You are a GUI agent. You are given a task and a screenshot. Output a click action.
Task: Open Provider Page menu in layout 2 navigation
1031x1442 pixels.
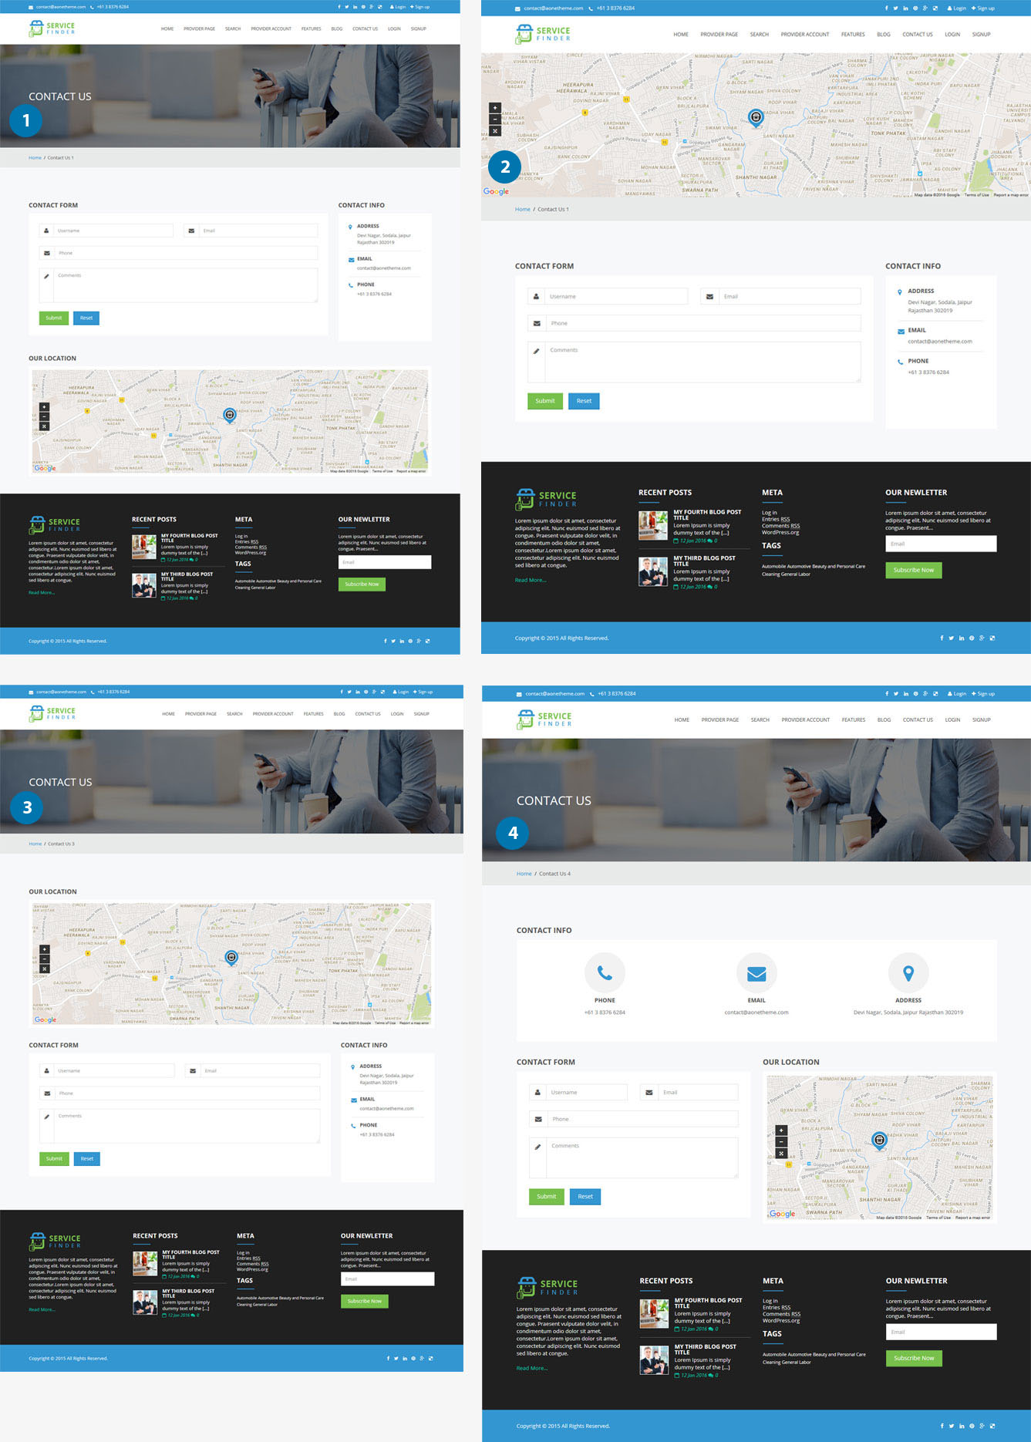[719, 35]
